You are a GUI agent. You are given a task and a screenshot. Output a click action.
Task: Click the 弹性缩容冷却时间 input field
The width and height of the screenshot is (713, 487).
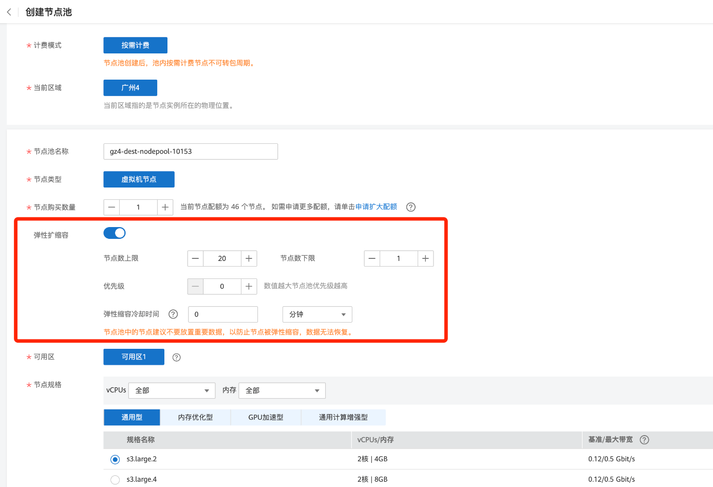(223, 314)
